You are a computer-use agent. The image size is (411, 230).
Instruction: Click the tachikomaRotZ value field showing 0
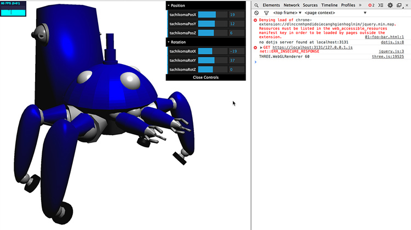pos(237,70)
